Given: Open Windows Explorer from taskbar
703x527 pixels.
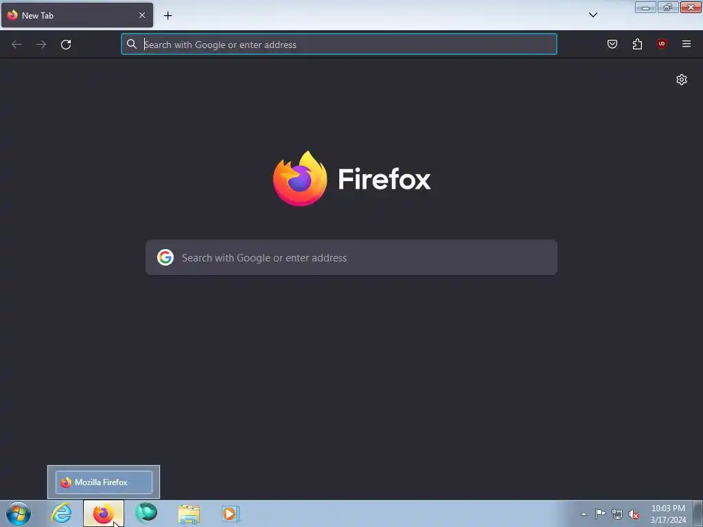Looking at the screenshot, I should pyautogui.click(x=189, y=514).
